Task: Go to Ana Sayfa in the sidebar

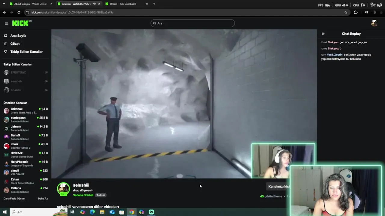Action: point(18,36)
